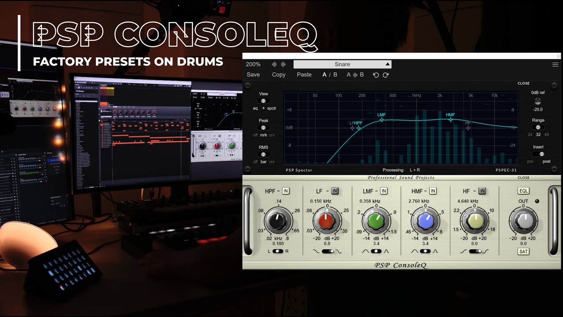Click the green LMF gain knob

pos(376,221)
